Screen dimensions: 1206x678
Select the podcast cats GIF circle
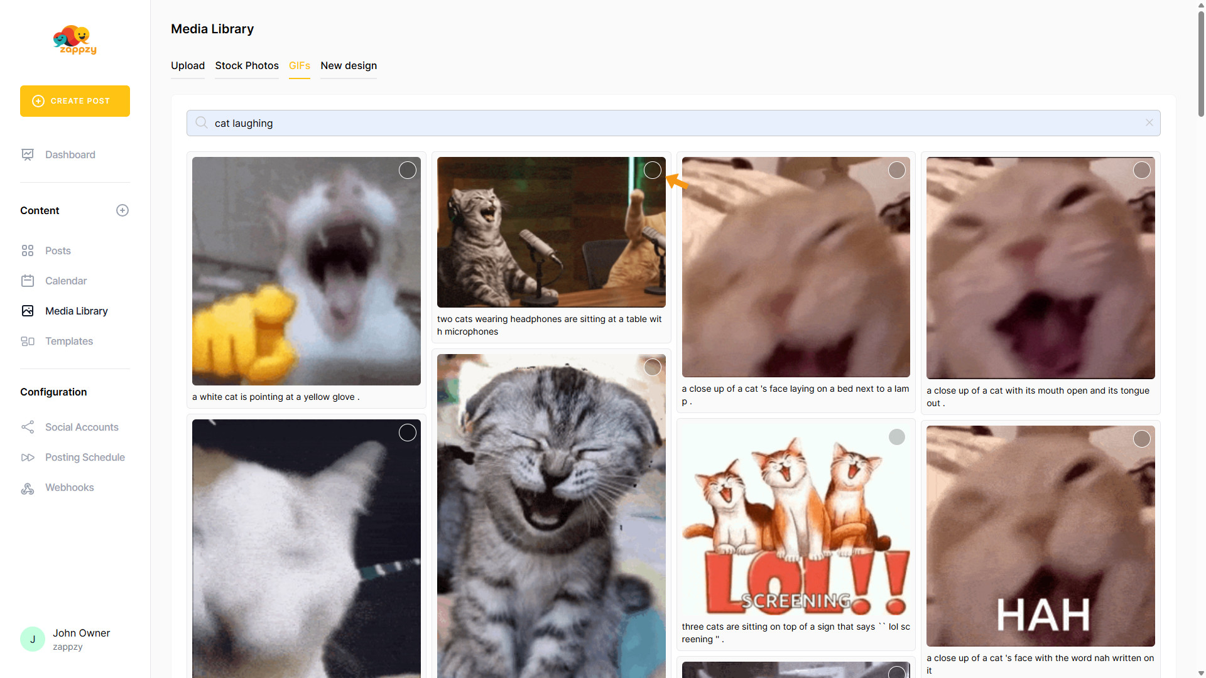point(652,170)
